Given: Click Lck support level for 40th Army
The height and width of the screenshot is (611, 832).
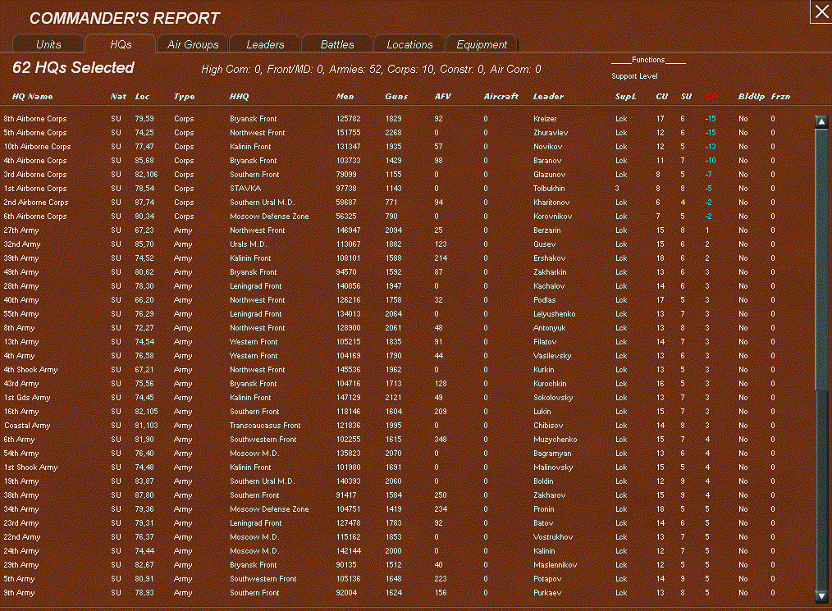Looking at the screenshot, I should [621, 299].
